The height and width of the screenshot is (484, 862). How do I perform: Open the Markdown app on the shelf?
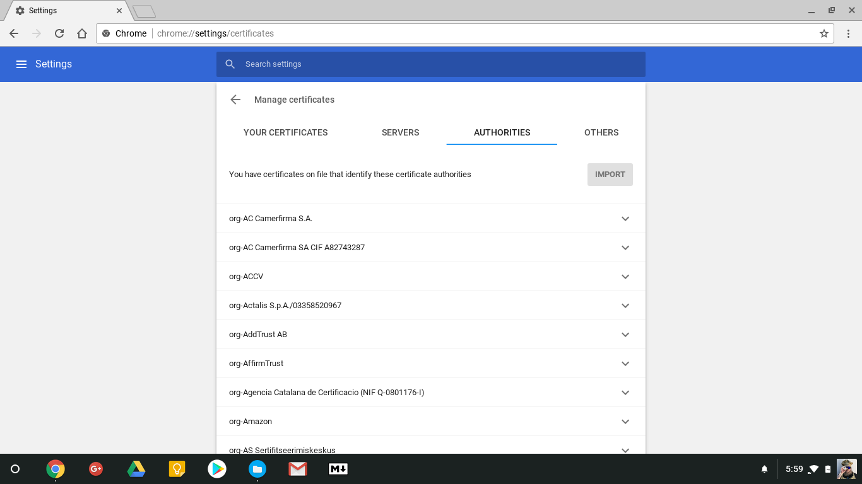coord(338,469)
